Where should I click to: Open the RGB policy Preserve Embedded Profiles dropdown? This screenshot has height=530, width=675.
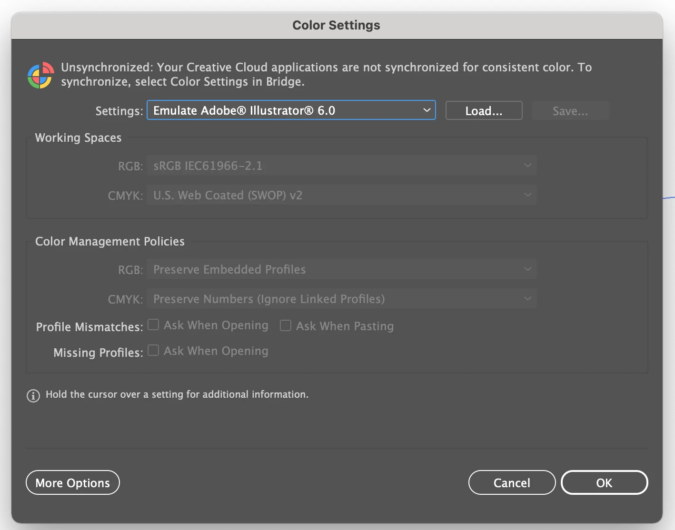pos(342,269)
